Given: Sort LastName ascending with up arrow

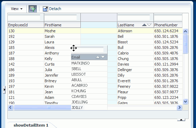Looking at the screenshot, I should pos(144,25).
